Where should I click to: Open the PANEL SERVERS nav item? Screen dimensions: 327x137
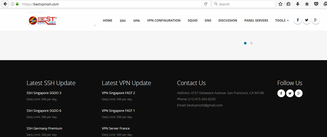[x=256, y=20]
